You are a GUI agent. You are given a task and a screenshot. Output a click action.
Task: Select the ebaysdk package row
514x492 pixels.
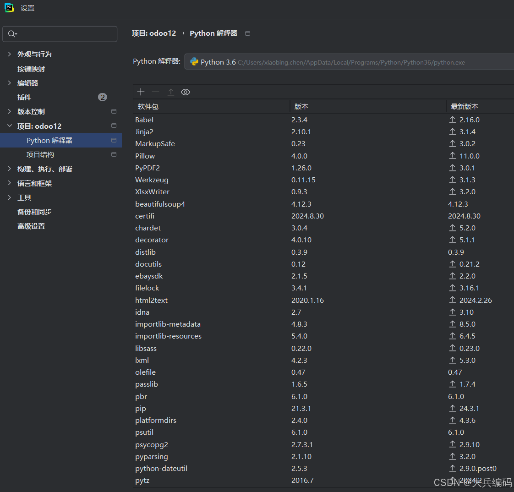click(323, 276)
